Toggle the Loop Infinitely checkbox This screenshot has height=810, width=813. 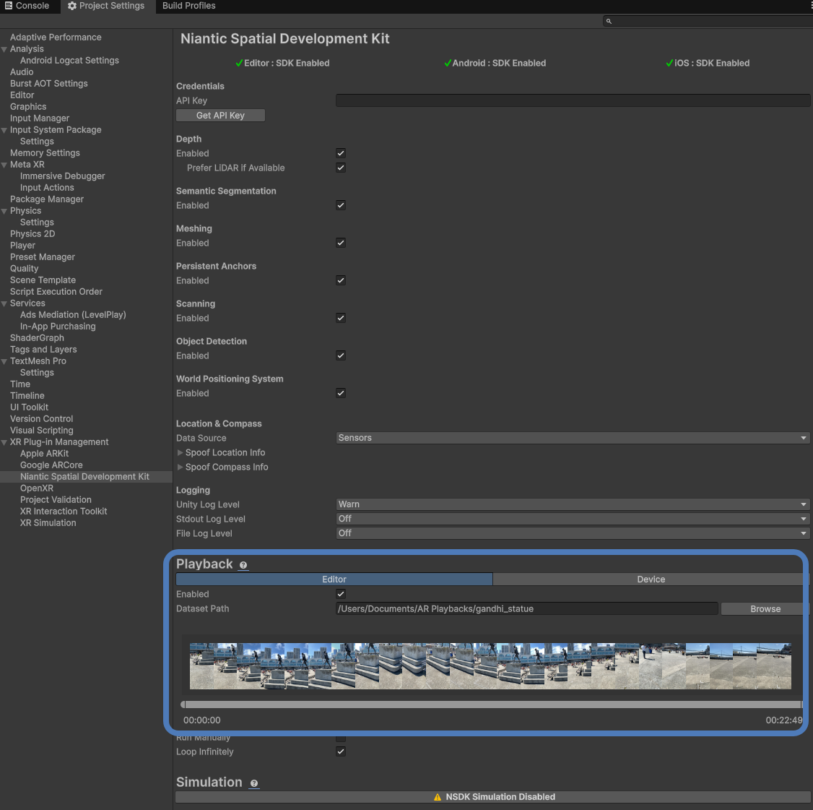(x=340, y=751)
